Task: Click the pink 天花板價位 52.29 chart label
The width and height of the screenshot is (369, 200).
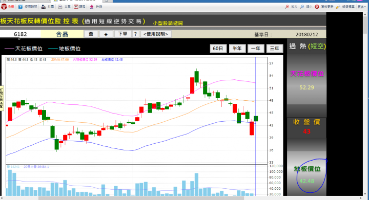Action: tap(85, 60)
